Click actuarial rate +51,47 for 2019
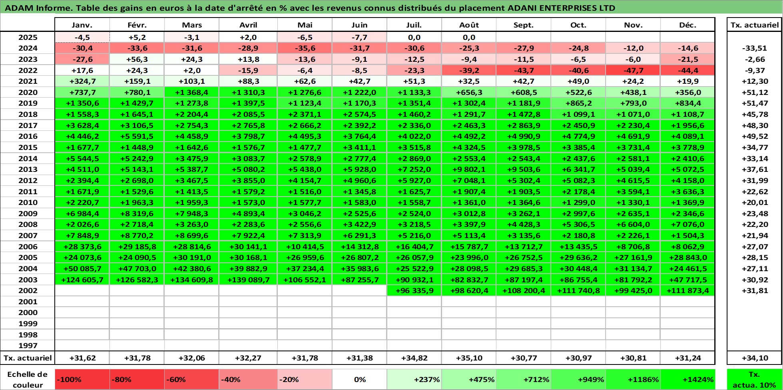Image resolution: width=783 pixels, height=390 pixels. pyautogui.click(x=755, y=103)
